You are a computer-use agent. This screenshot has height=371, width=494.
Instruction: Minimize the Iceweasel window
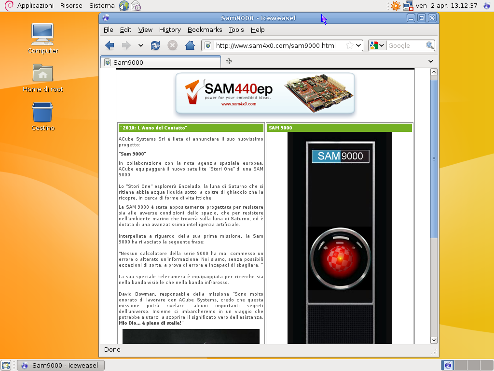point(411,18)
